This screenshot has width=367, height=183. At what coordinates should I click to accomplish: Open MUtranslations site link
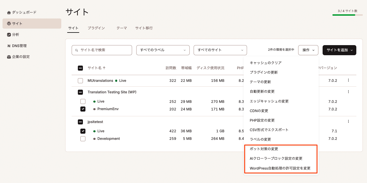100,80
